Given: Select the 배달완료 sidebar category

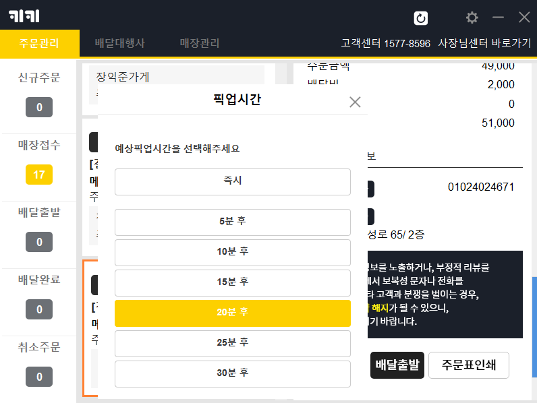Looking at the screenshot, I should [x=39, y=280].
